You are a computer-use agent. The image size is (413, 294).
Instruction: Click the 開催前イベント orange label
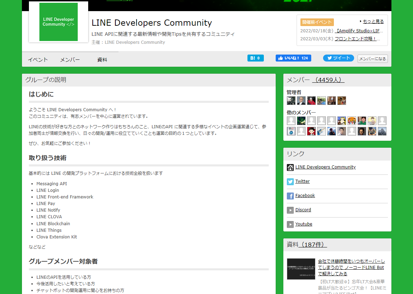(317, 22)
